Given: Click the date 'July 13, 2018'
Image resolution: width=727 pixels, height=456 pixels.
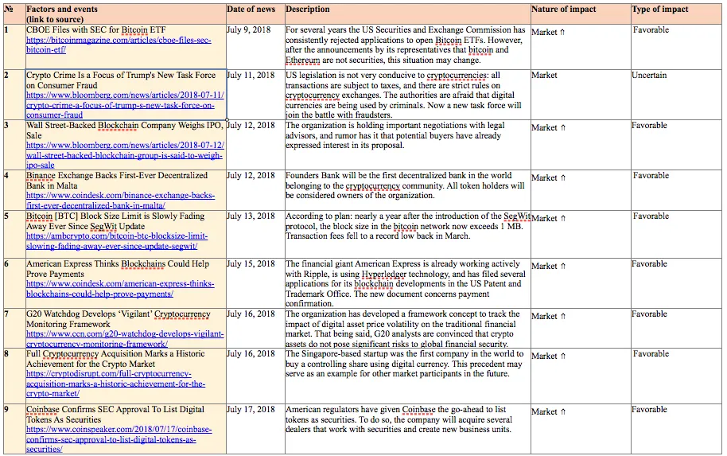Looking at the screenshot, I should tap(251, 216).
